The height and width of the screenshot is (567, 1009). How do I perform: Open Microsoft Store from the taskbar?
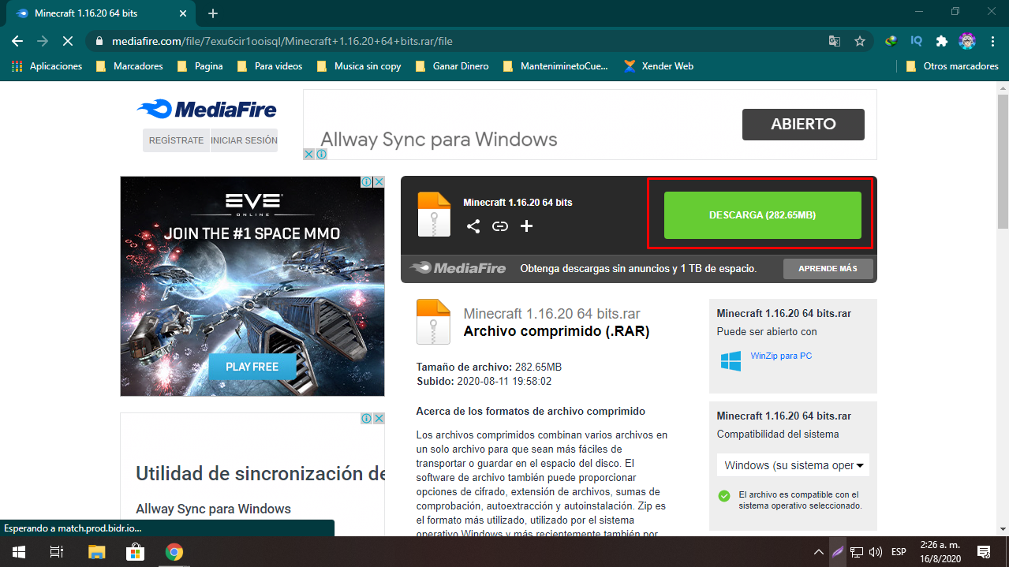[135, 551]
